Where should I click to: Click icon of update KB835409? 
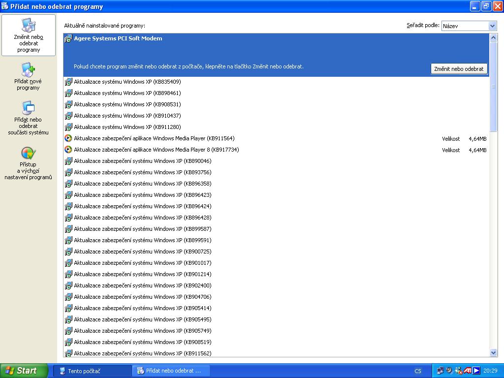[x=68, y=82]
